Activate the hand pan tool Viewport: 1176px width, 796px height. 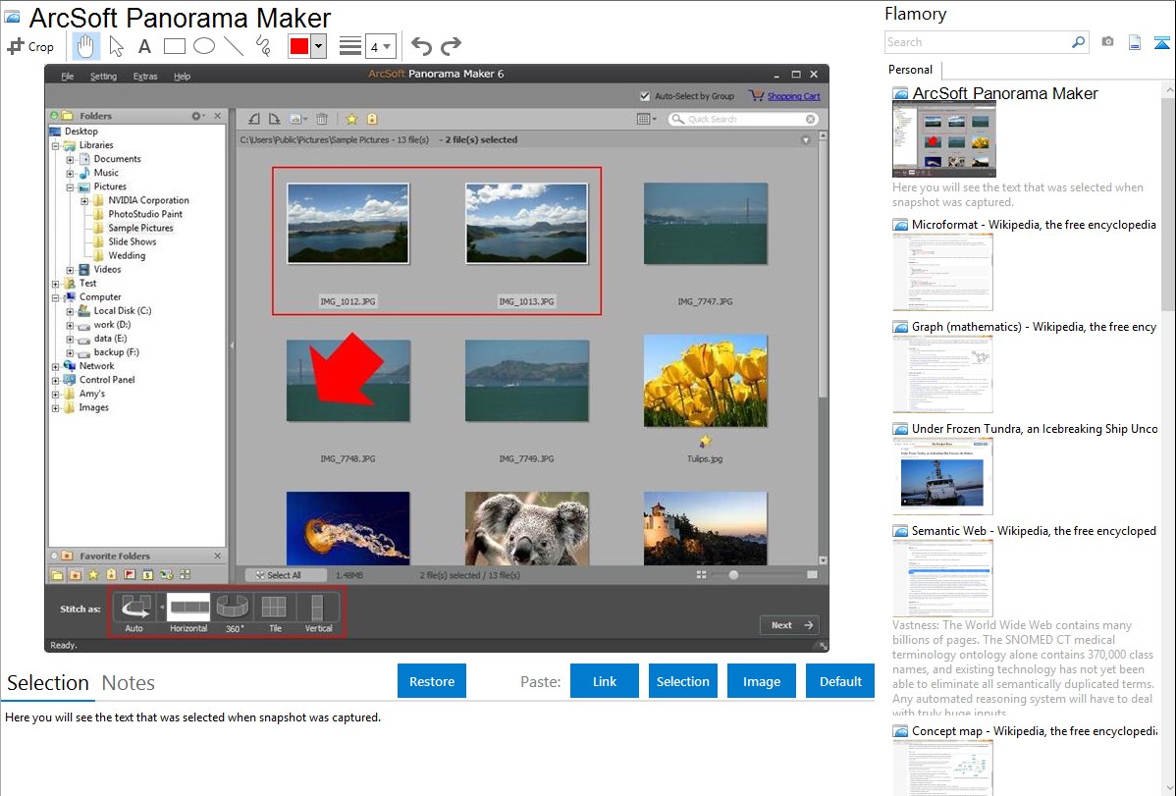tap(84, 46)
